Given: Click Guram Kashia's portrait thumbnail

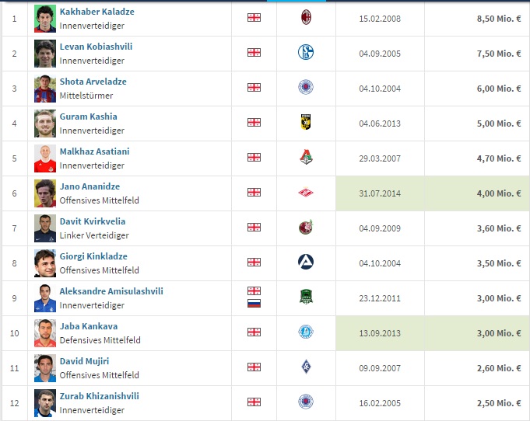Looking at the screenshot, I should [x=45, y=123].
